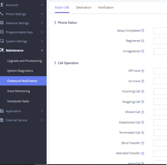Image resolution: width=167 pixels, height=165 pixels.
Task: Open the Notification tab
Action: coord(106,7)
